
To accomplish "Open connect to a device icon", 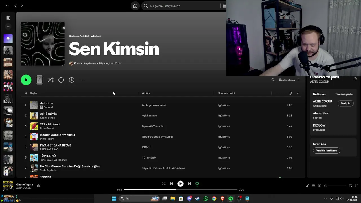I will (x=320, y=186).
